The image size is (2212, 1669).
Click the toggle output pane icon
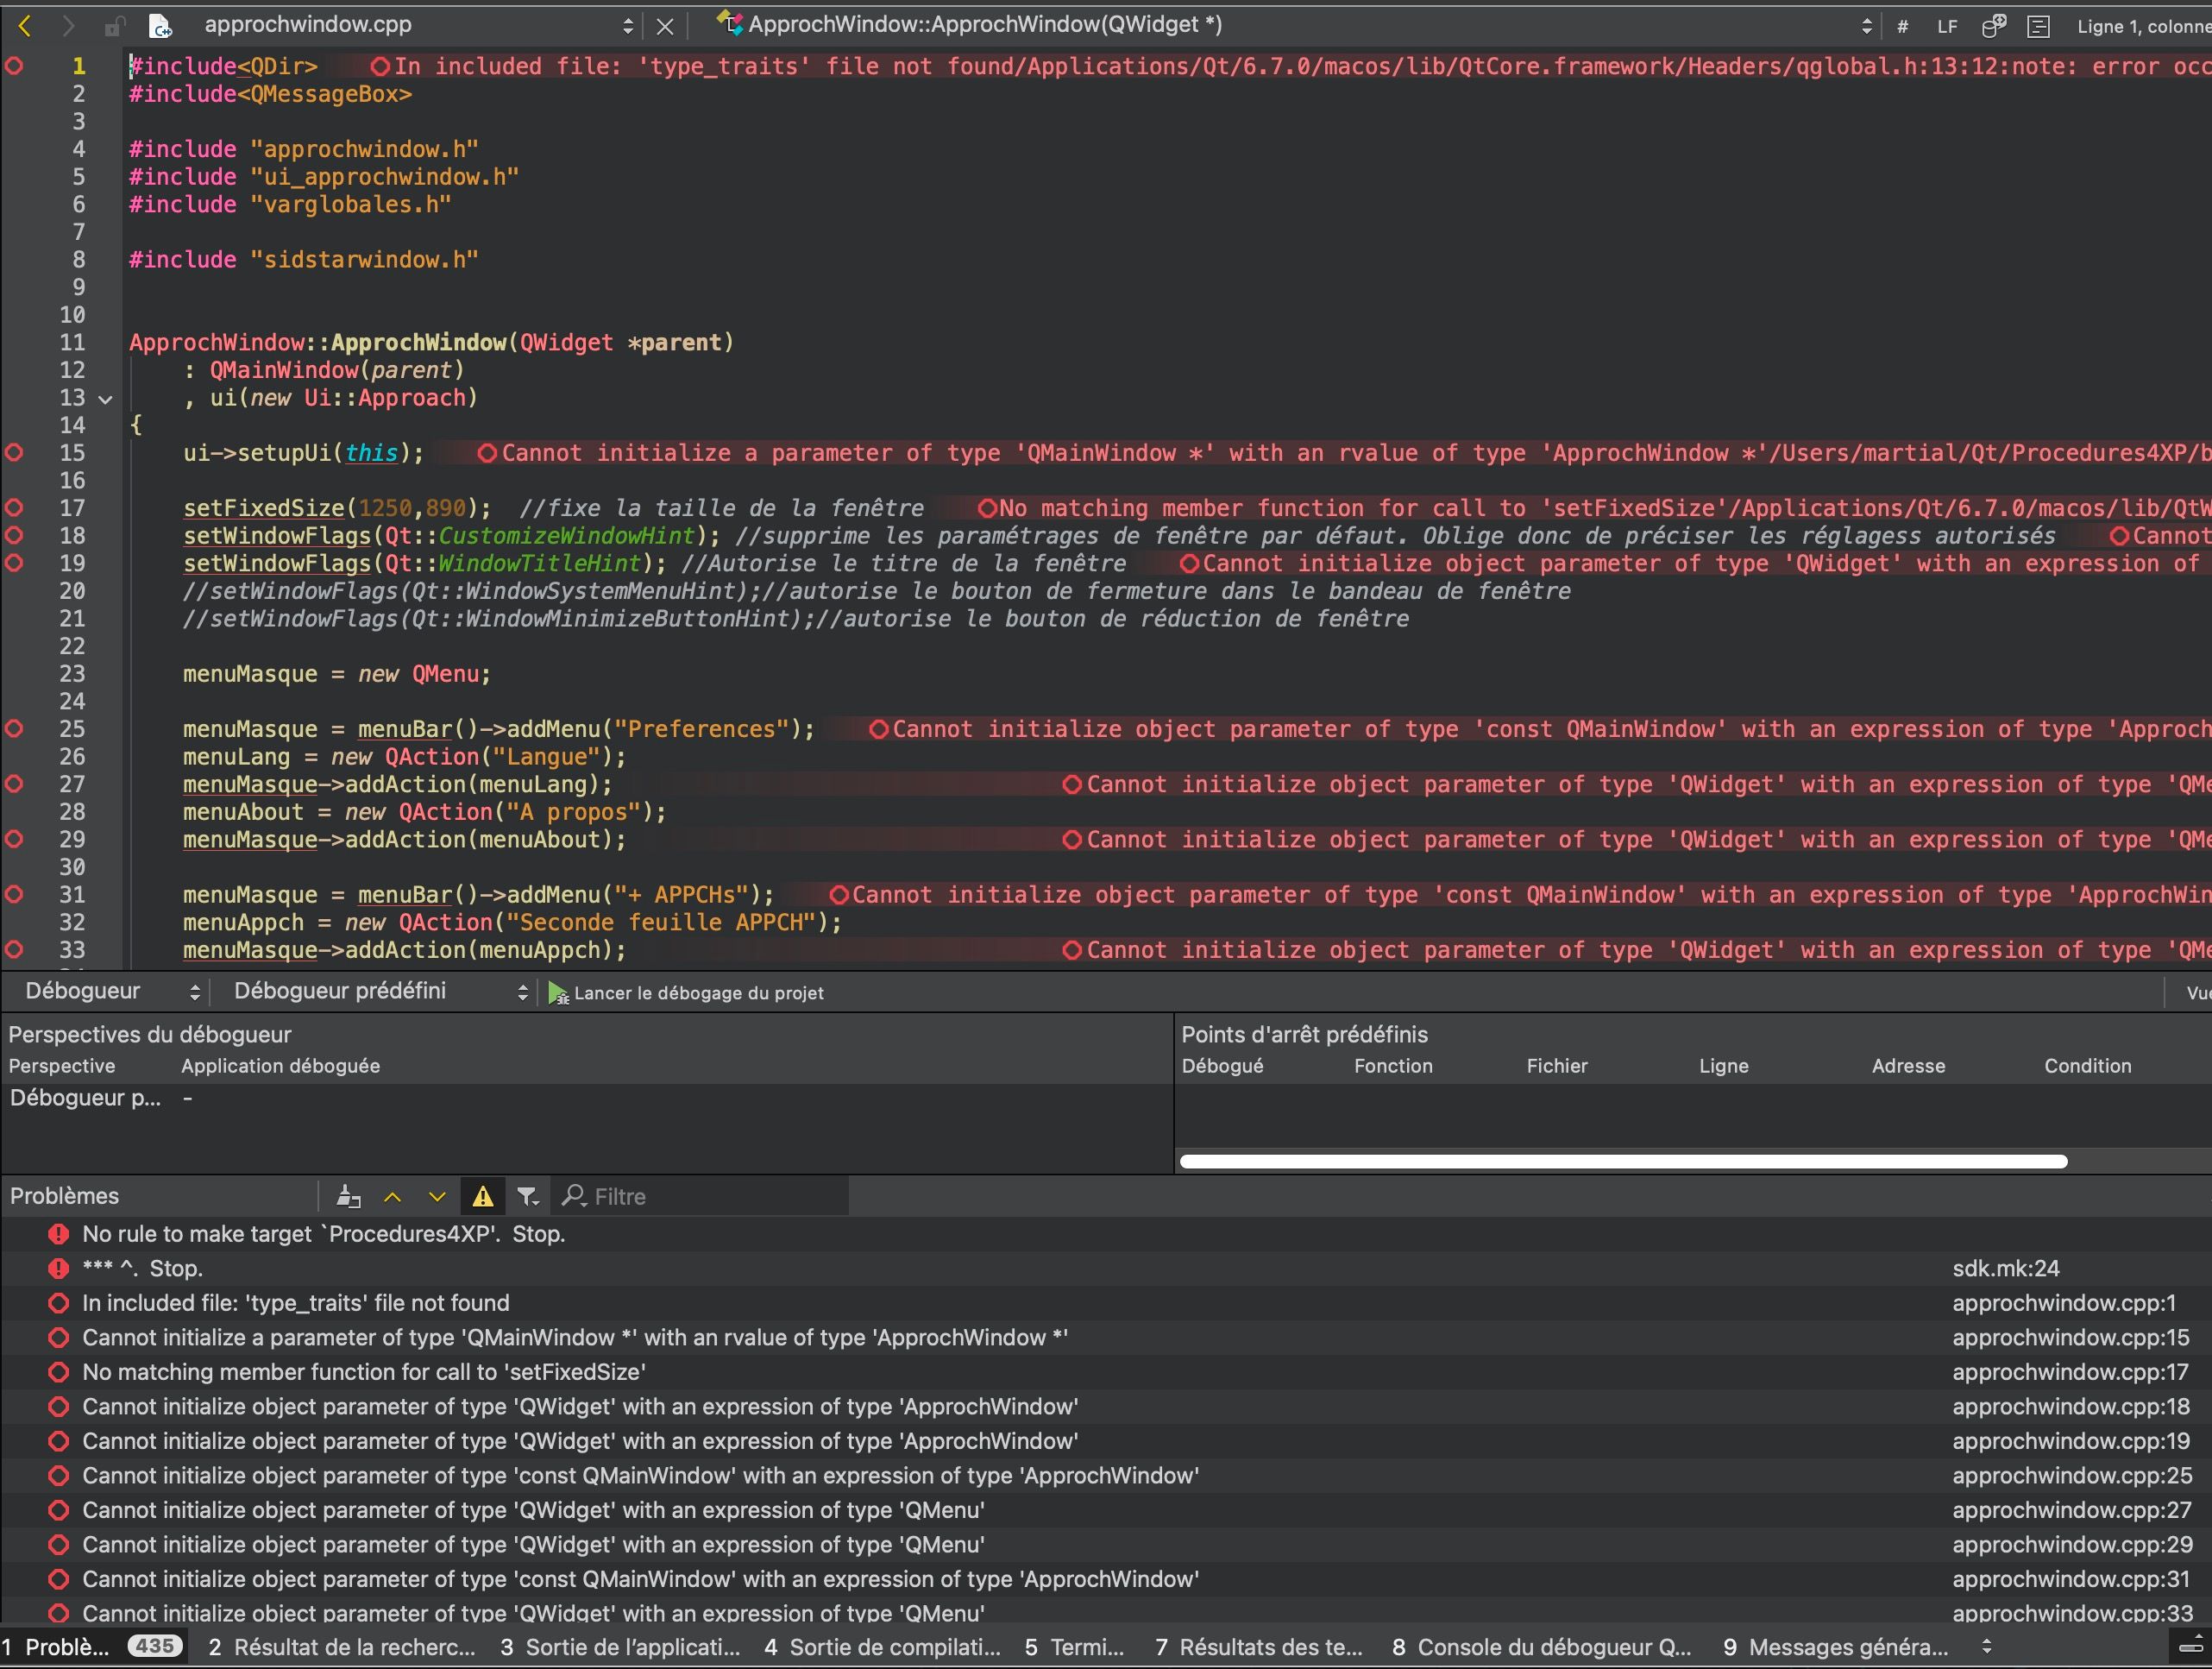[x=2191, y=1646]
